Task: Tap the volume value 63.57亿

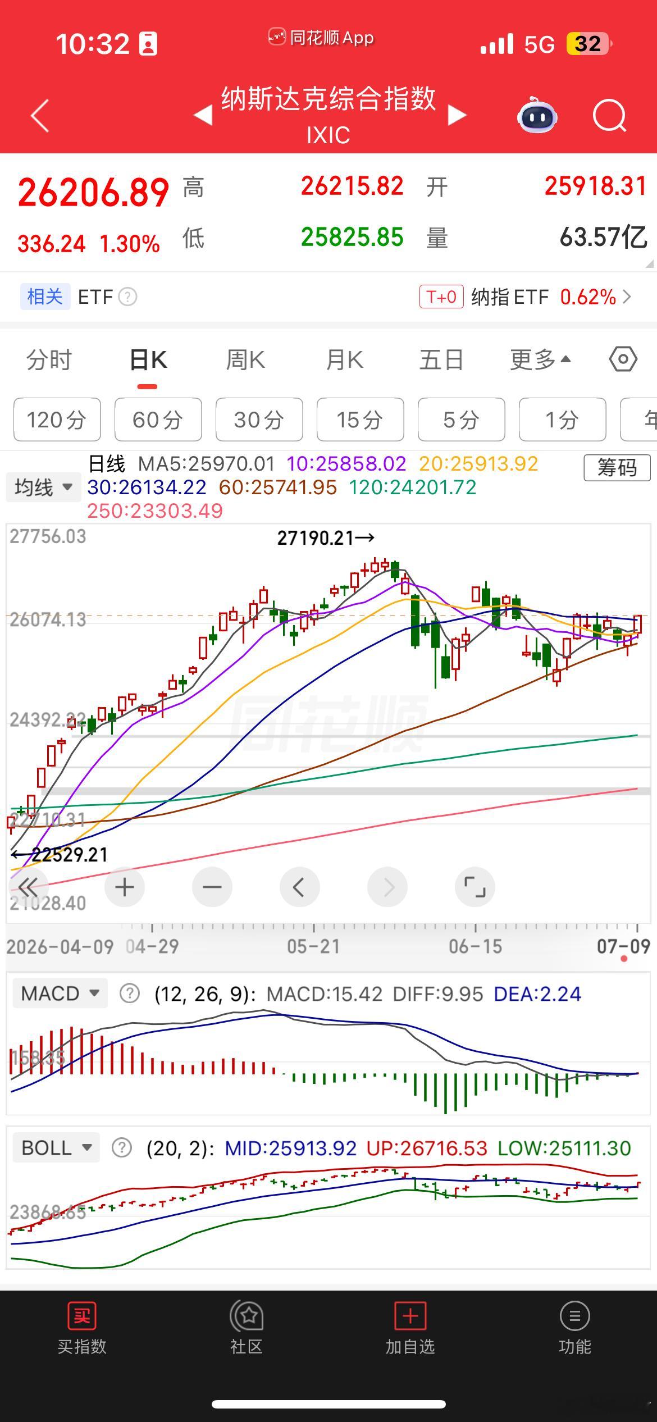Action: coord(604,237)
